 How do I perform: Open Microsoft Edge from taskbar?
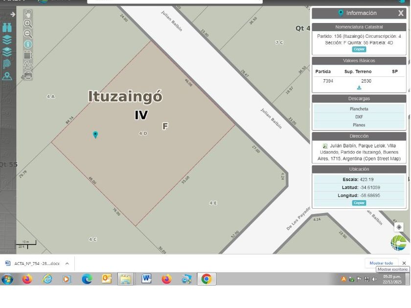pos(87,279)
